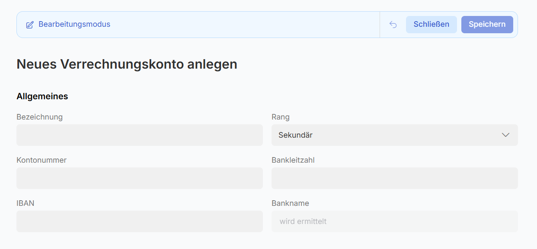Click the undo arrow icon
Screen dimensions: 537x249
tap(393, 25)
